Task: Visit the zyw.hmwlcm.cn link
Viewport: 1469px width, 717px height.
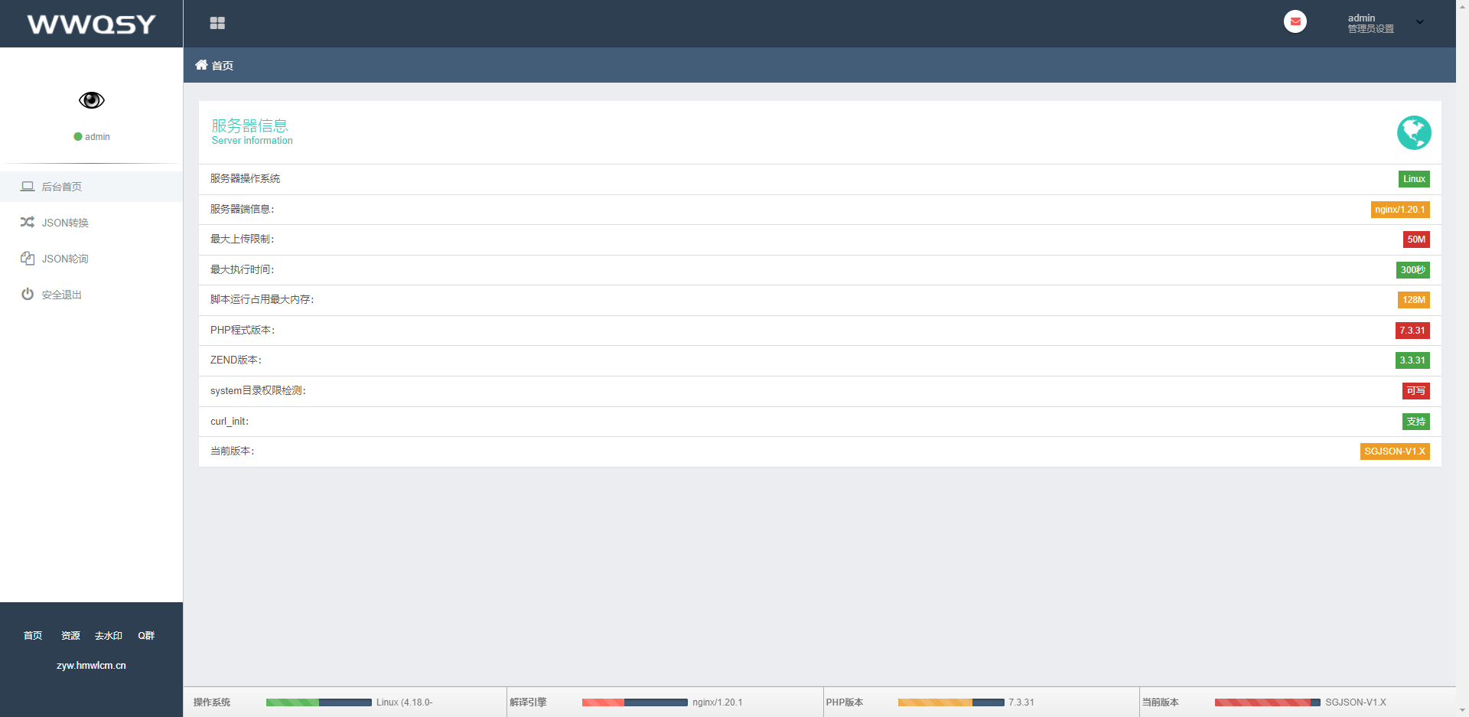Action: point(91,666)
